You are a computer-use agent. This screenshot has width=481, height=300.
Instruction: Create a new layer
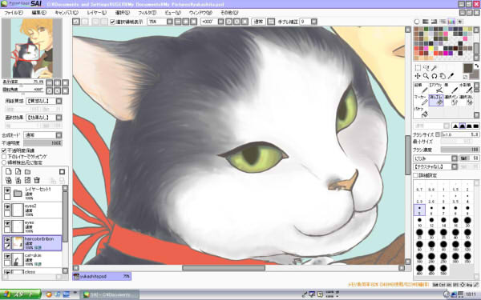point(9,172)
